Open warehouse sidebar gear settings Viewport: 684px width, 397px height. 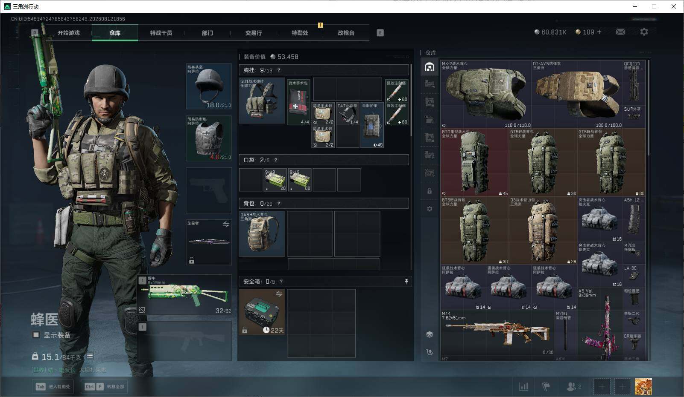point(430,209)
